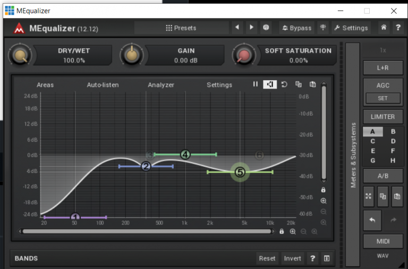
Task: Reset the vertical zoom magnifier icon
Action: [324, 222]
